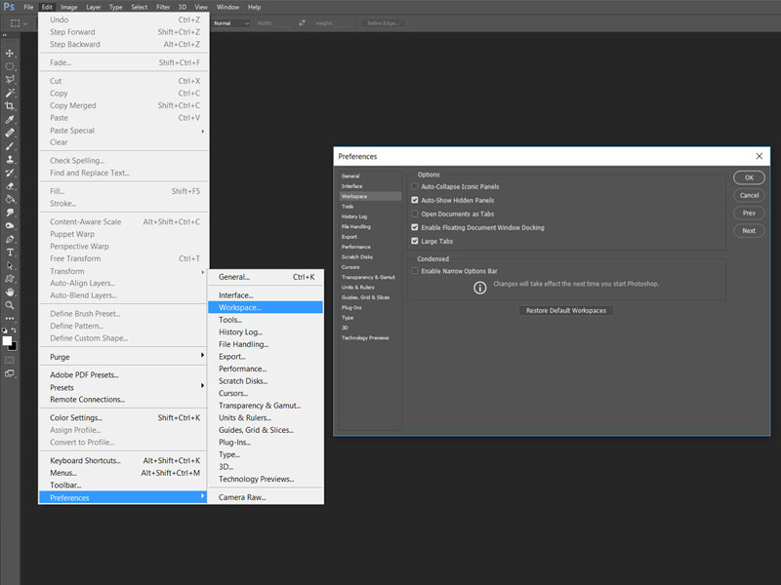Expand the Paste Special submenu
This screenshot has height=585, width=781.
(x=123, y=131)
